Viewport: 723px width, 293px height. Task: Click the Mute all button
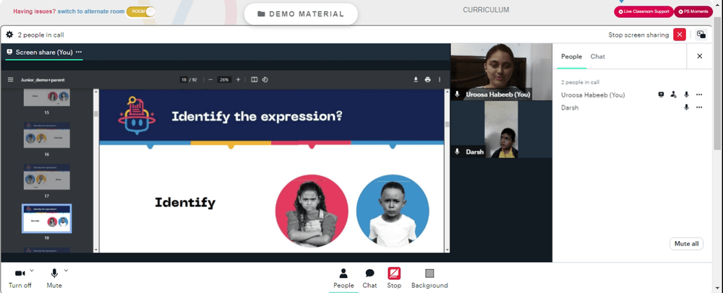coord(686,244)
